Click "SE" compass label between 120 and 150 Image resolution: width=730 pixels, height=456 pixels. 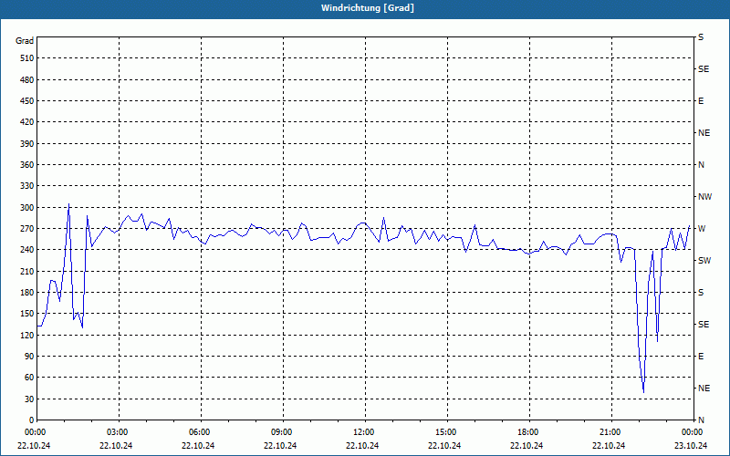pyautogui.click(x=704, y=325)
